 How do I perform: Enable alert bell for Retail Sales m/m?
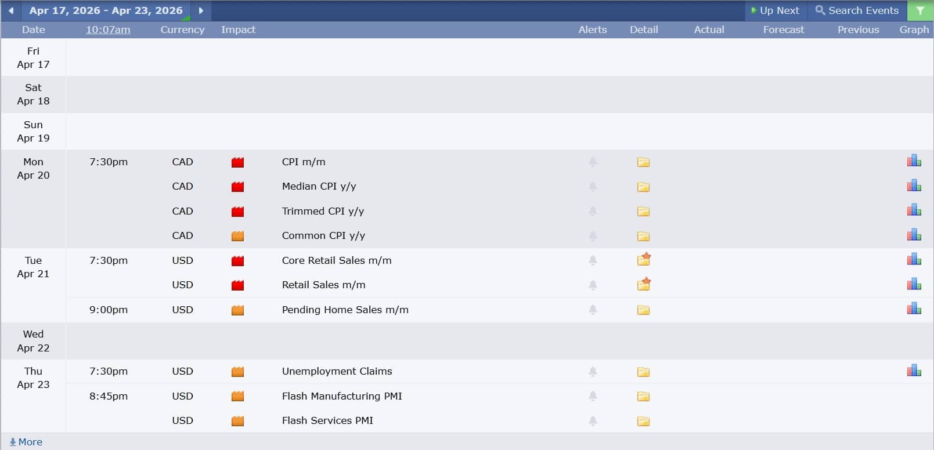(x=593, y=285)
